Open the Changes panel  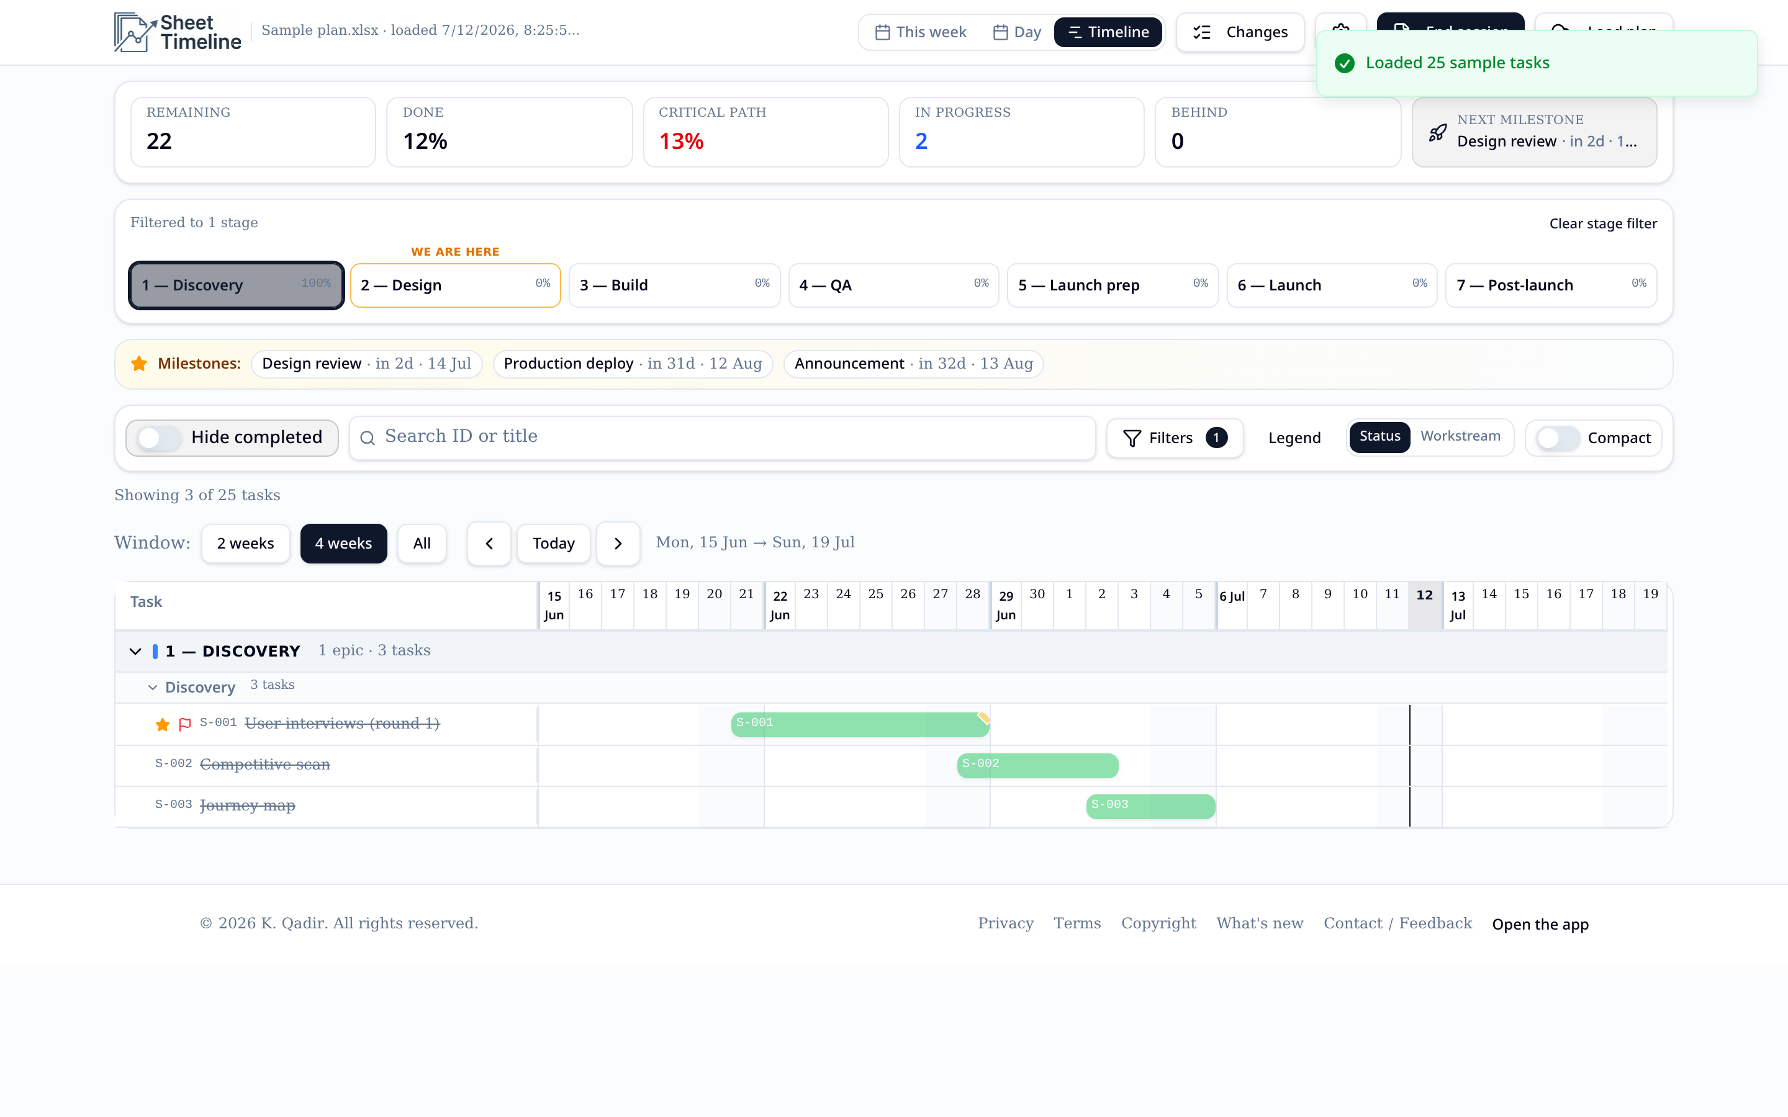[1240, 32]
